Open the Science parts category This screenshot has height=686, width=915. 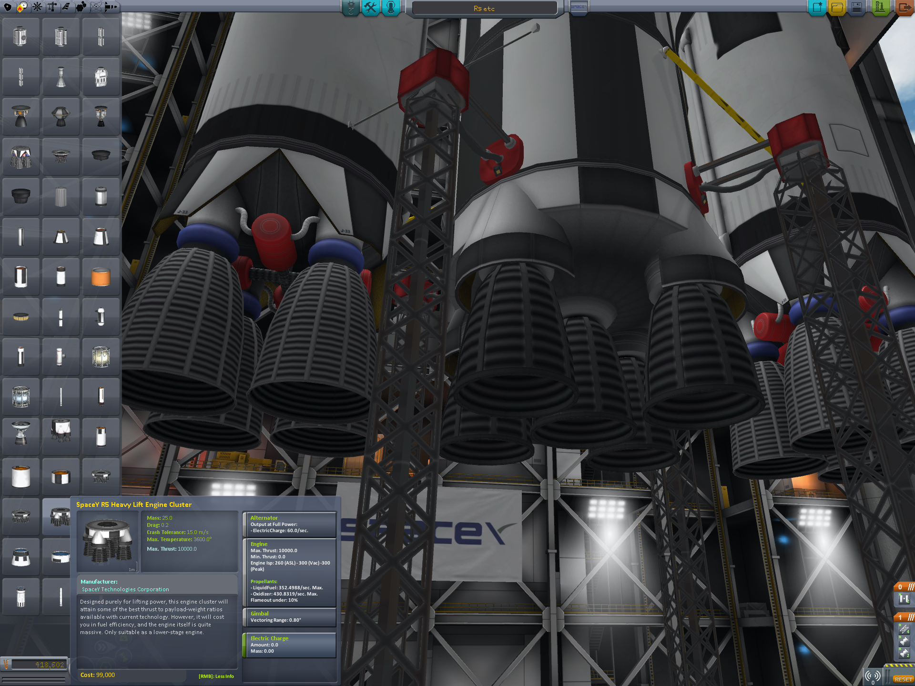tap(96, 7)
